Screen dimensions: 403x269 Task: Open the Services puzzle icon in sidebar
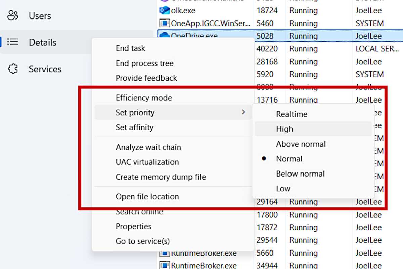(x=13, y=69)
